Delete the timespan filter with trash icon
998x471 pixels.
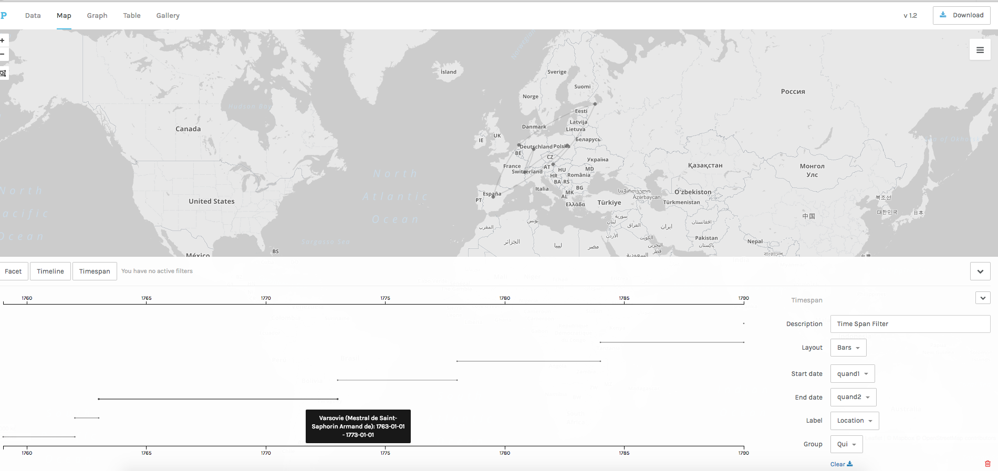(x=987, y=464)
